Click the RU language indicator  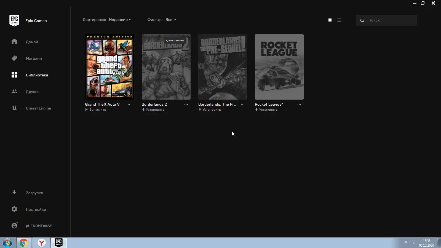[x=406, y=242]
